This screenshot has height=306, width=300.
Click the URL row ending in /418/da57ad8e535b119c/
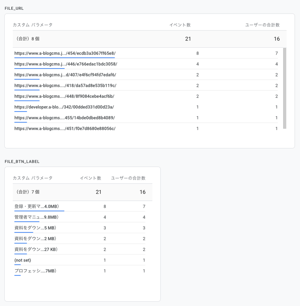click(x=65, y=86)
